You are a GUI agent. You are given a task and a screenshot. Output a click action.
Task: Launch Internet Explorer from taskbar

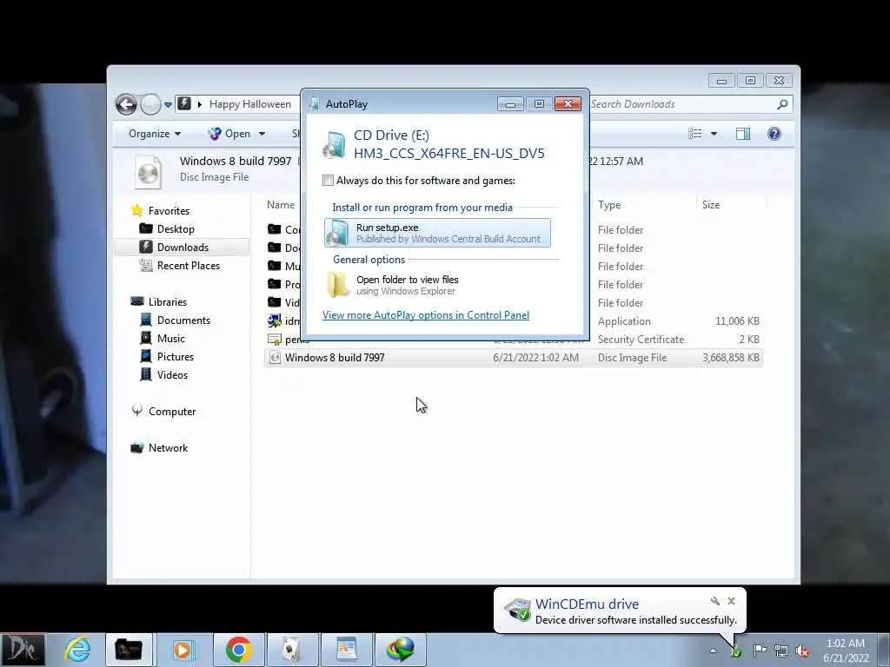(x=77, y=650)
